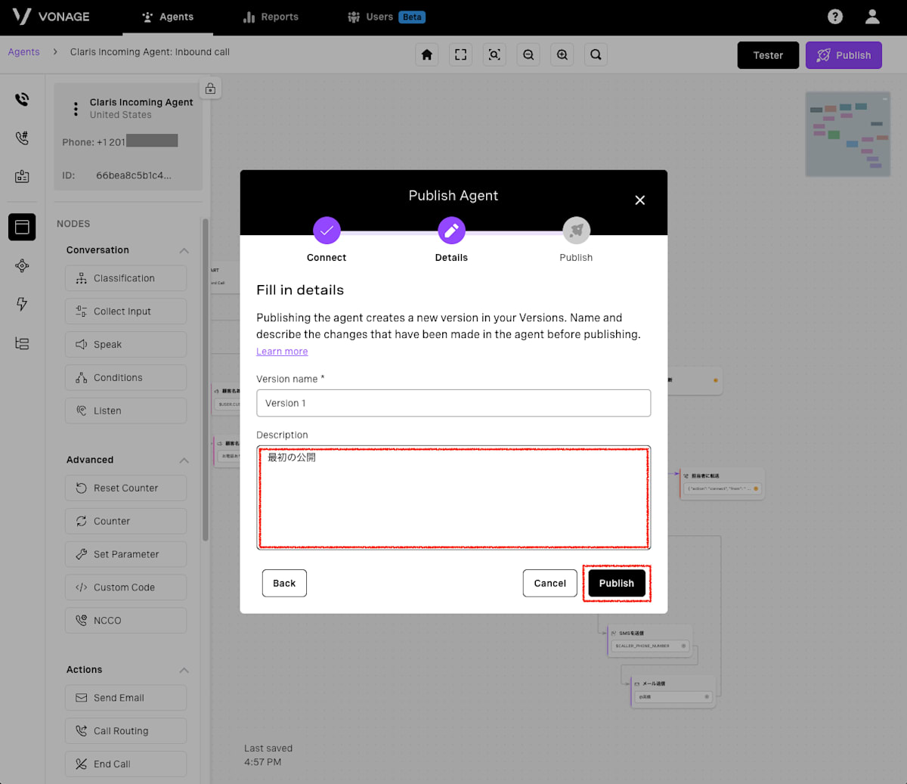This screenshot has height=784, width=907.
Task: Focus the Description text area
Action: (453, 497)
